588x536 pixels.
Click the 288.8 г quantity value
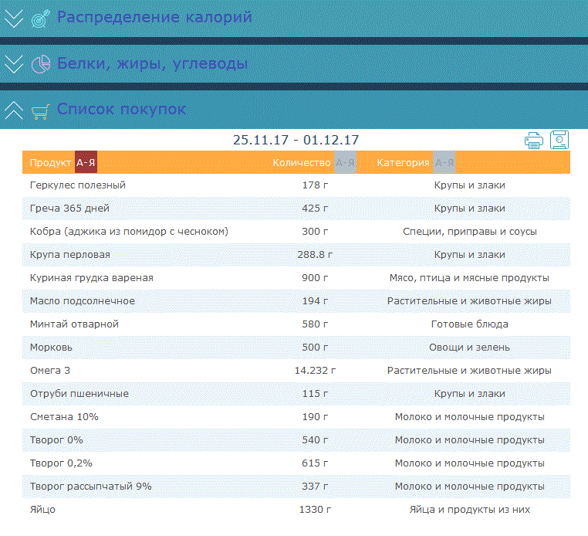[x=315, y=255]
